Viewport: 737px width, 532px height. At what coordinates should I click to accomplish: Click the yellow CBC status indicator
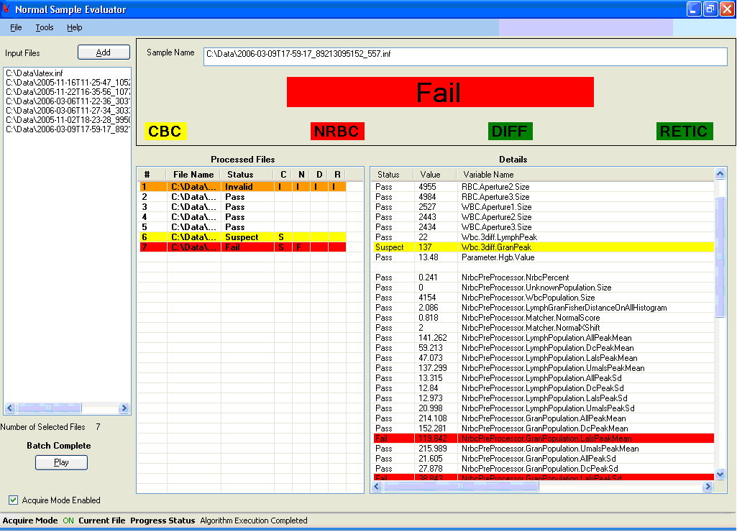point(165,132)
